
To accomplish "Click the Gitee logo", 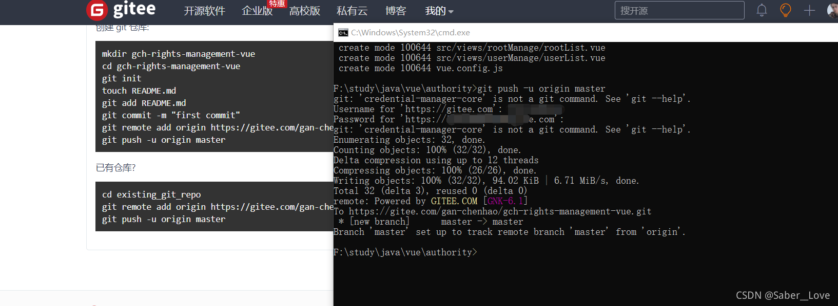I will (x=121, y=10).
